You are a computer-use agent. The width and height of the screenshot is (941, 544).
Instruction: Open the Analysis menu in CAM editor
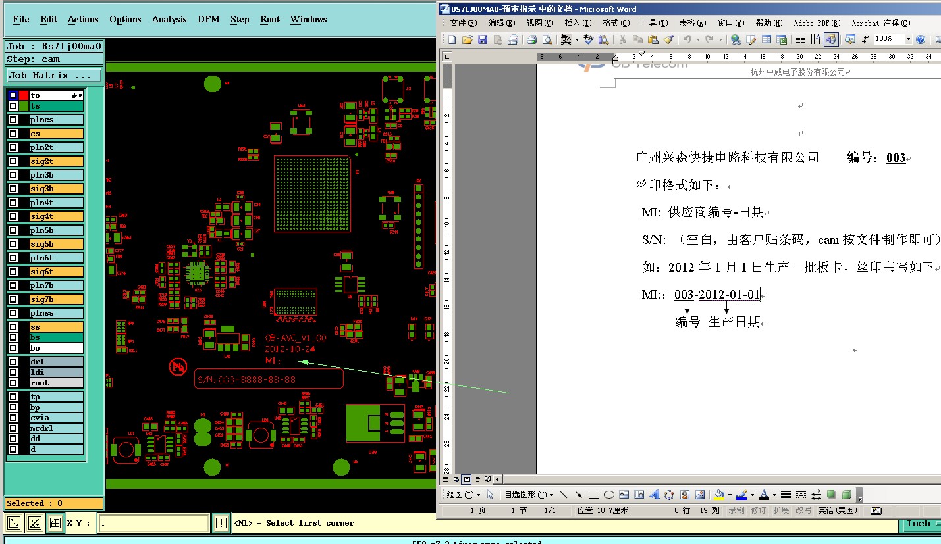pyautogui.click(x=169, y=19)
